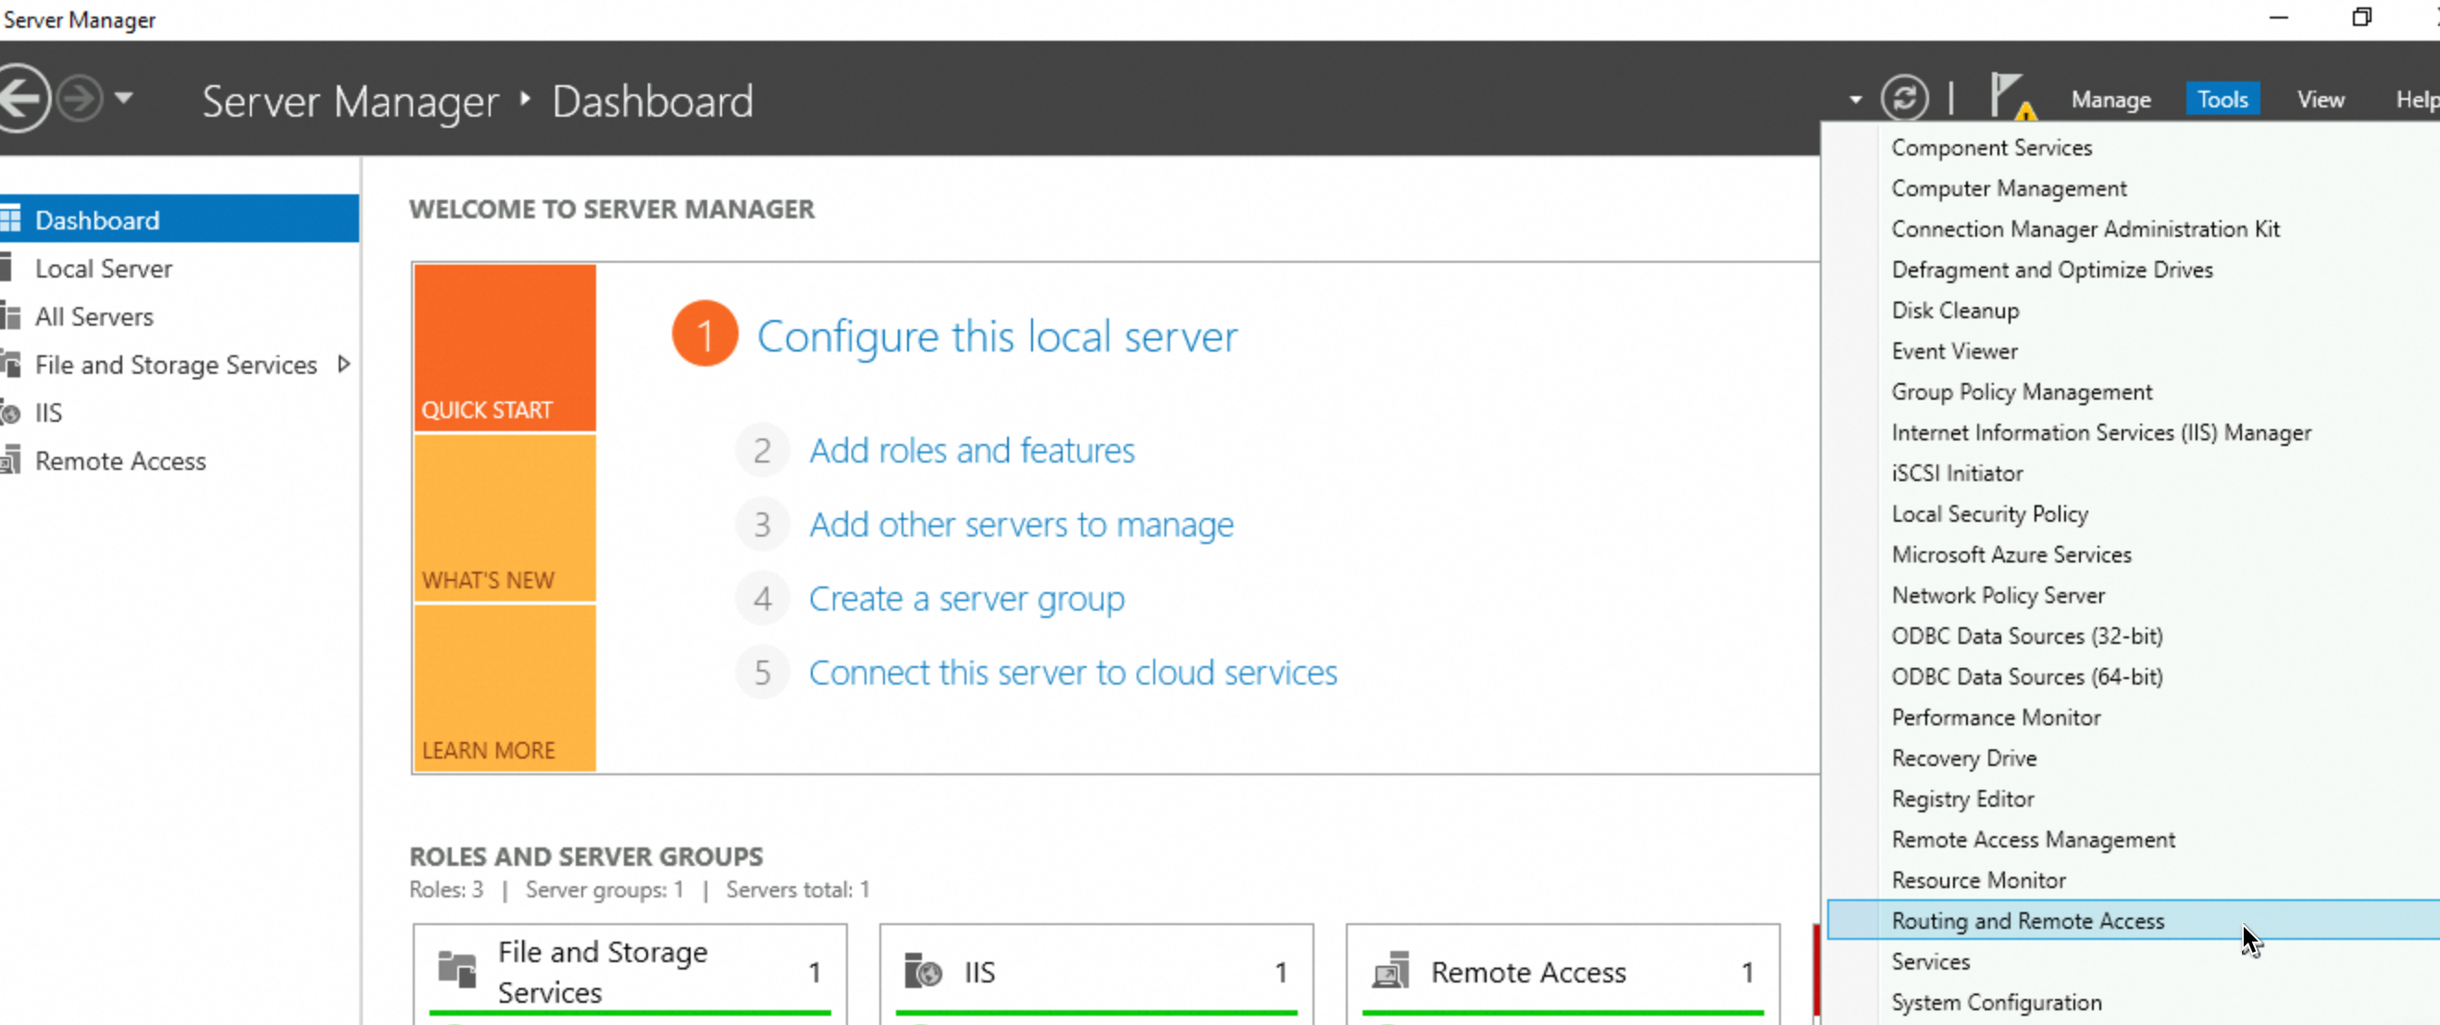Image resolution: width=2440 pixels, height=1025 pixels.
Task: Click the WHAT'S NEW tile
Action: click(504, 518)
